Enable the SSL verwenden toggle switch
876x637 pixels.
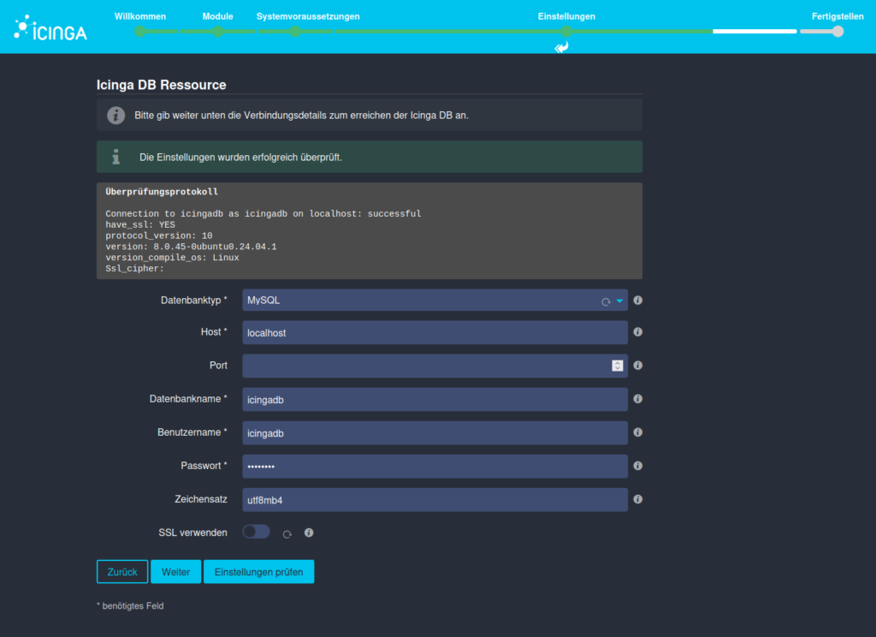click(x=256, y=532)
